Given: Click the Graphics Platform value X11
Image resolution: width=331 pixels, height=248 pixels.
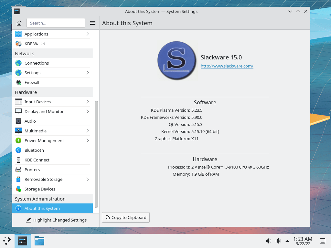Looking at the screenshot, I should pos(195,139).
